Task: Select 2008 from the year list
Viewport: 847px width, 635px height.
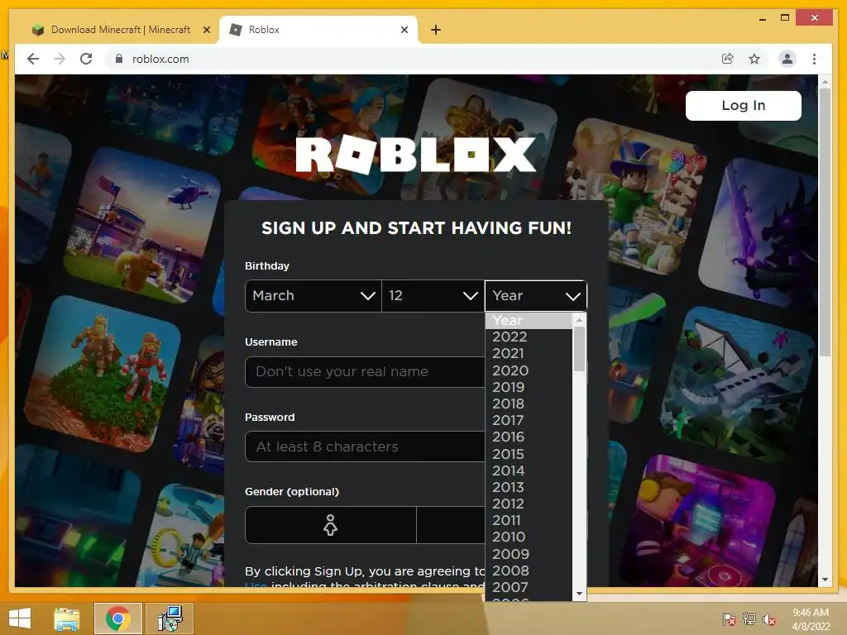Action: coord(529,571)
